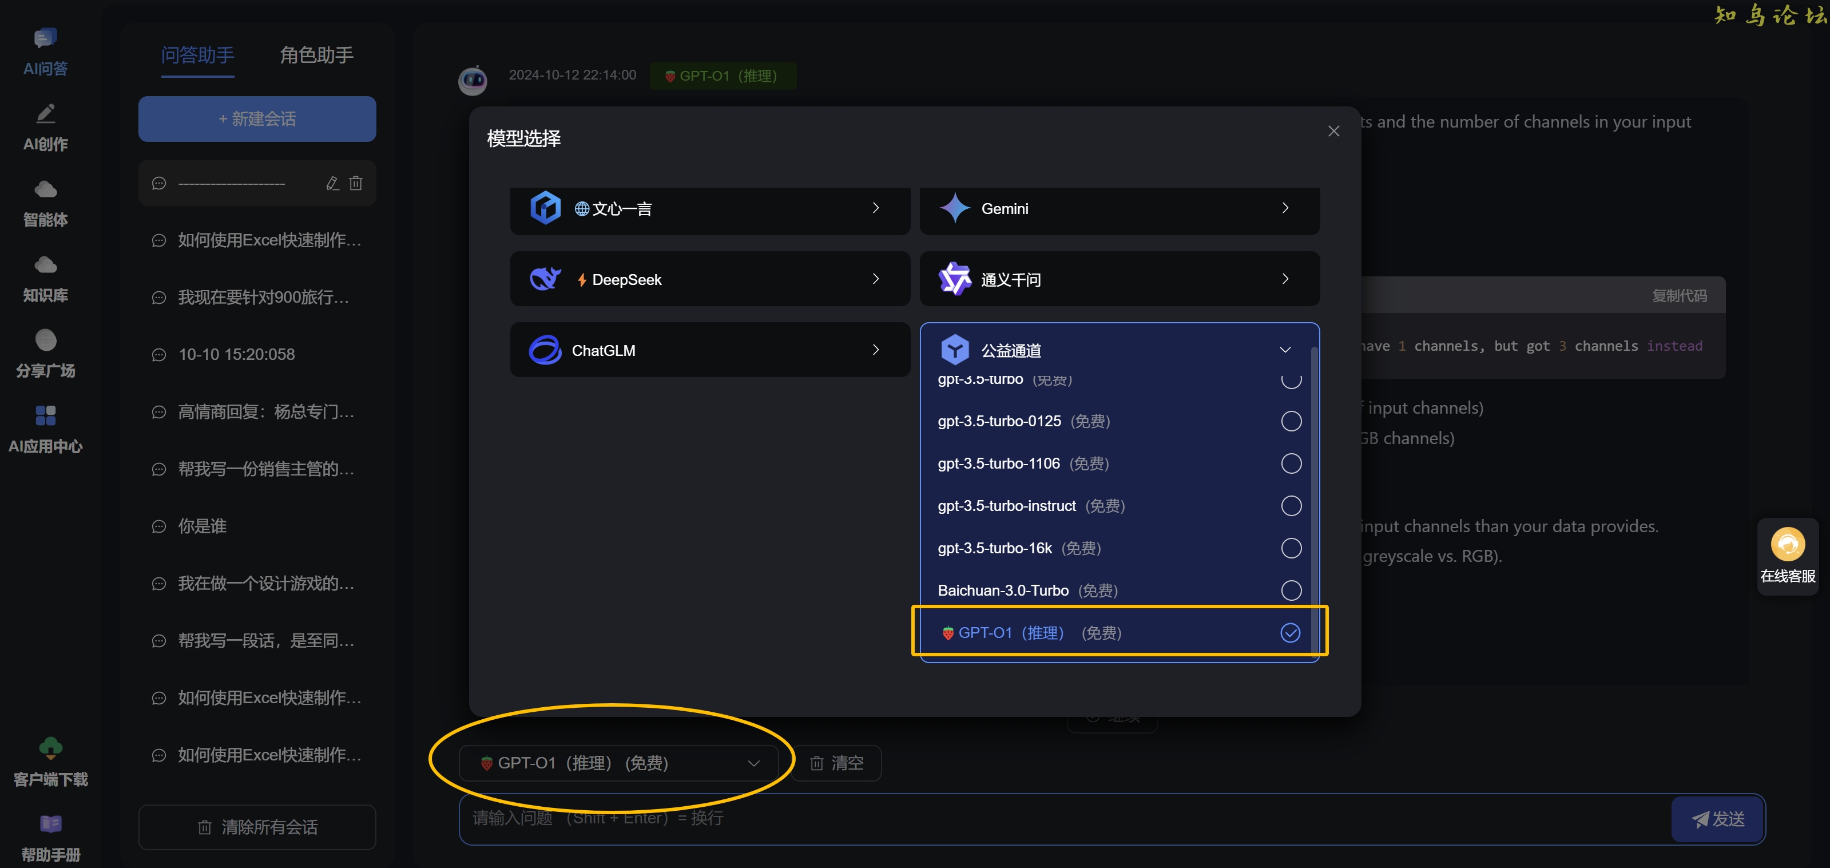Open the GPT-O1 (推理) model dropdown
This screenshot has width=1830, height=868.
pos(619,764)
